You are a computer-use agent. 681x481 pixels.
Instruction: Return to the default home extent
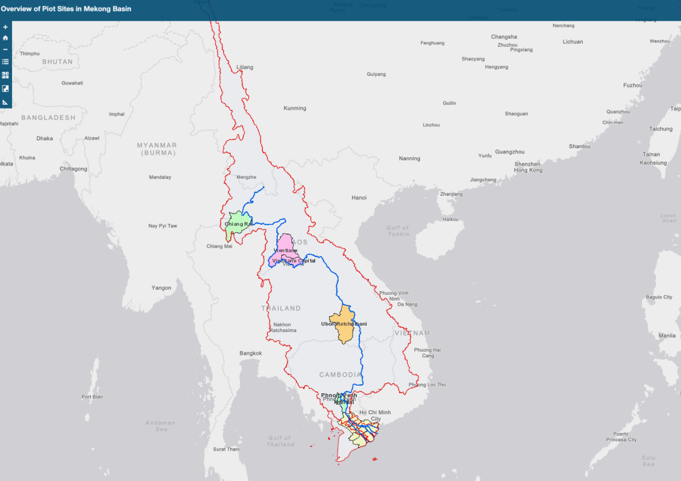pos(5,38)
